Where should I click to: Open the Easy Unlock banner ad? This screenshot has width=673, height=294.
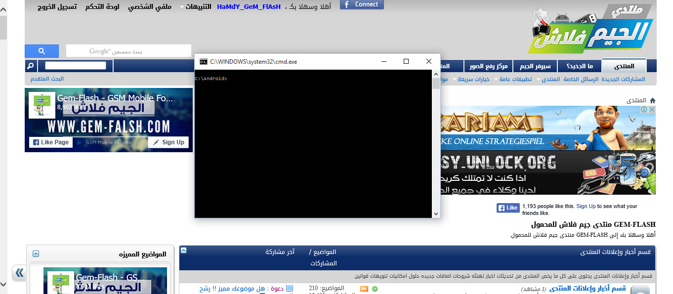[548, 173]
